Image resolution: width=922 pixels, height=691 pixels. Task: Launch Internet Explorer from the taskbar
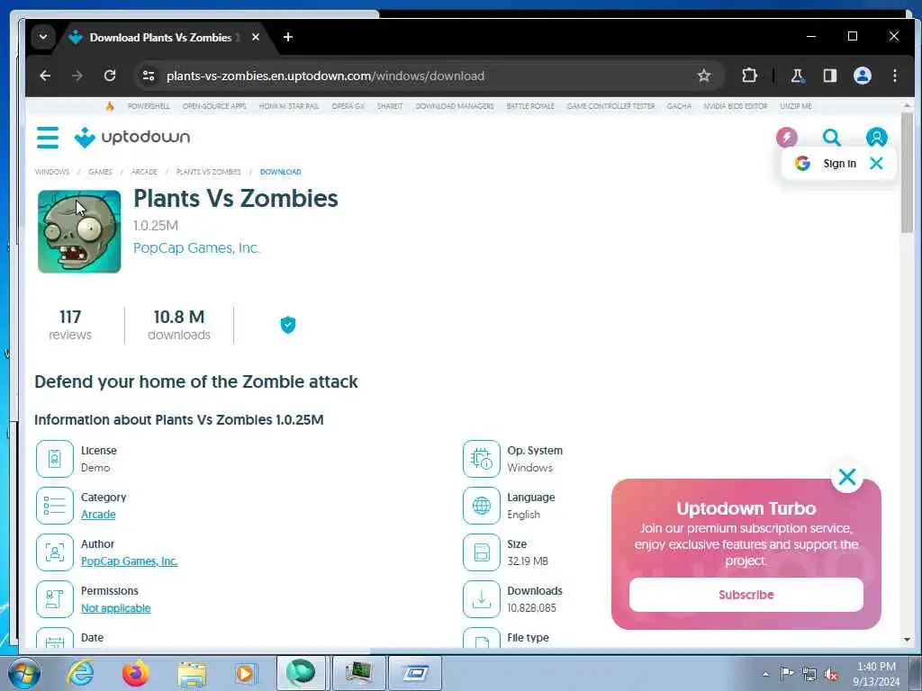80,673
